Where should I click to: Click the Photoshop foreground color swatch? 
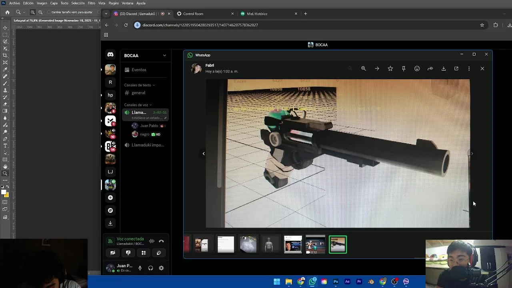(4, 192)
